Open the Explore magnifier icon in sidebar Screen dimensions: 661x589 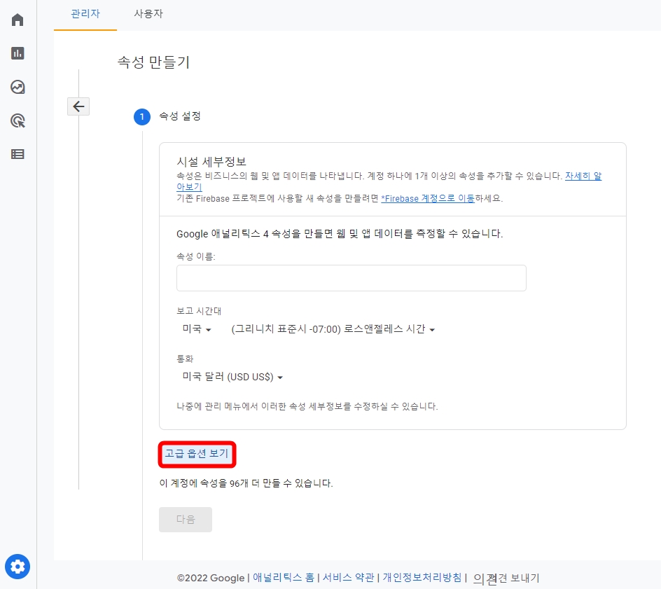pyautogui.click(x=17, y=120)
